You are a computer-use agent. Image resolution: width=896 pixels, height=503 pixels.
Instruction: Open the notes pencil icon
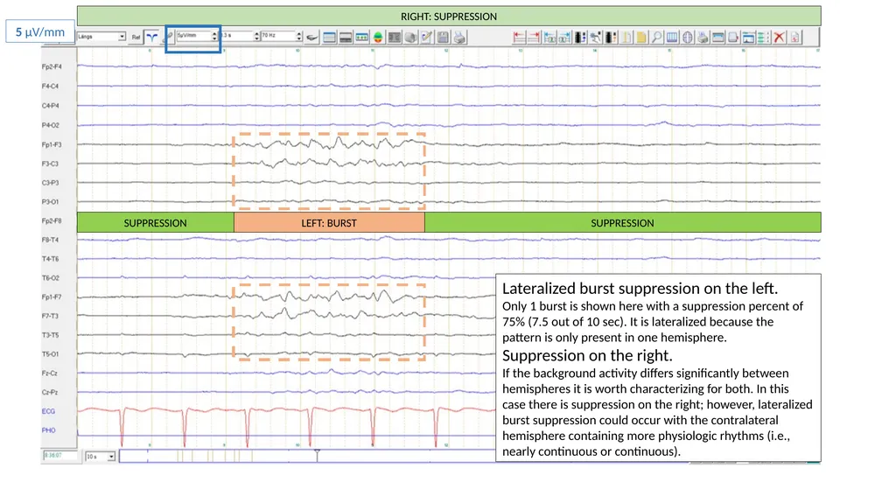click(x=426, y=38)
